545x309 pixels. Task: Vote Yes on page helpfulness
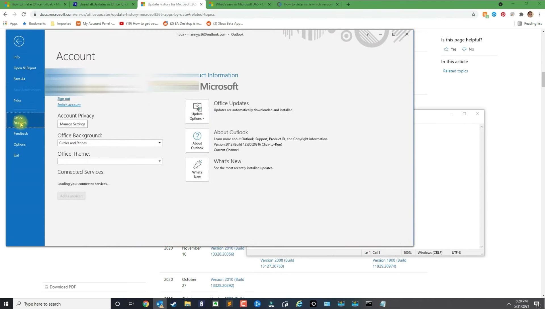click(450, 49)
